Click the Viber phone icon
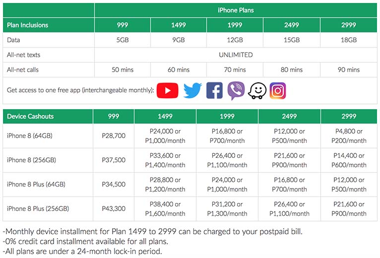380x258 pixels. click(x=236, y=90)
